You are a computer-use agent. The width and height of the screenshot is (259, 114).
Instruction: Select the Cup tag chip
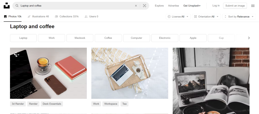tap(221, 38)
